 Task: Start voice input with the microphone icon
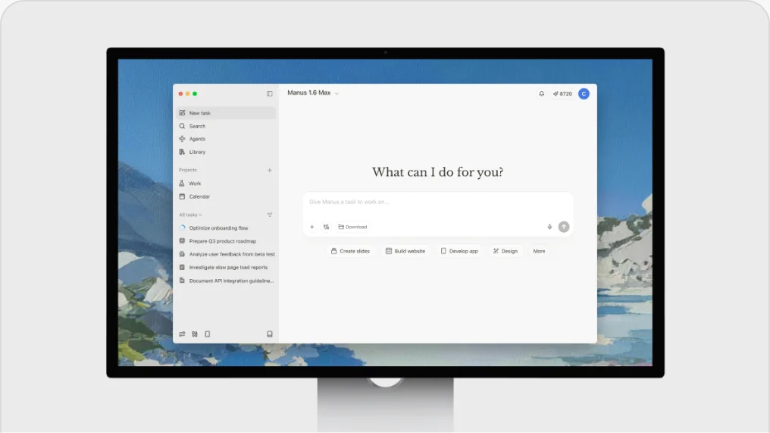(549, 227)
